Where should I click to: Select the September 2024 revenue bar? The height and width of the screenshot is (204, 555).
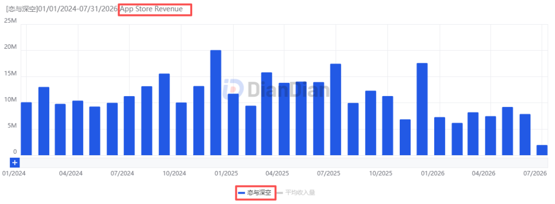(x=164, y=115)
